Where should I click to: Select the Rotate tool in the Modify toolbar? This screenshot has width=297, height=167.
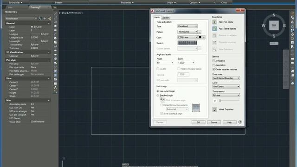pyautogui.click(x=292, y=39)
